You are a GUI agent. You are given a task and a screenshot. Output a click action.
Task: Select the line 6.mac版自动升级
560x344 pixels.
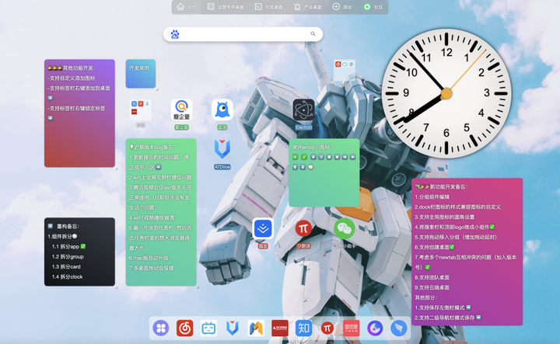coord(149,258)
